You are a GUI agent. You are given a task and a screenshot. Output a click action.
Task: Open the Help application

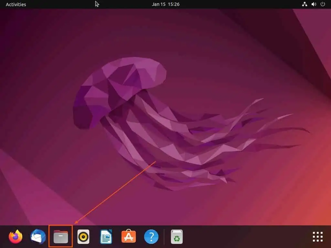click(x=151, y=236)
